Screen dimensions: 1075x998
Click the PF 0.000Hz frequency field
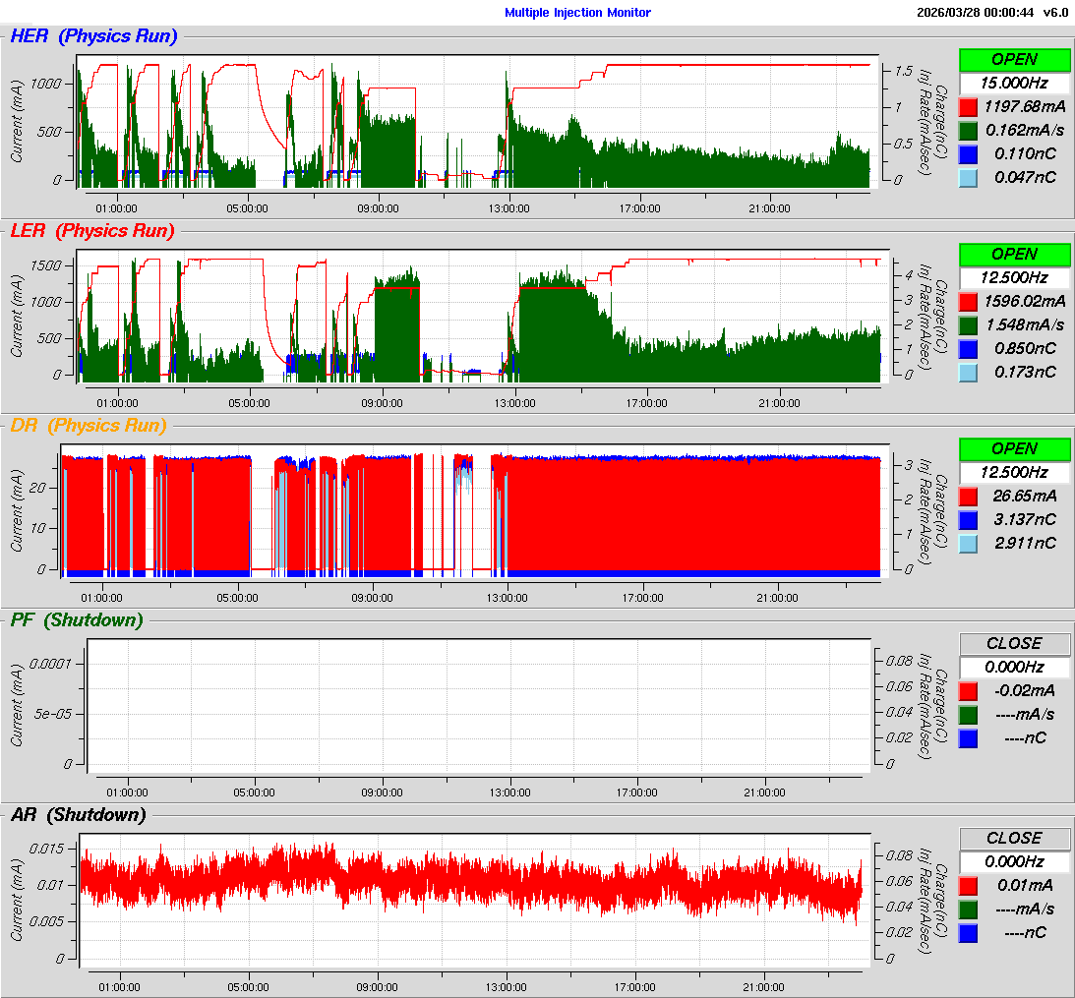click(x=1014, y=667)
